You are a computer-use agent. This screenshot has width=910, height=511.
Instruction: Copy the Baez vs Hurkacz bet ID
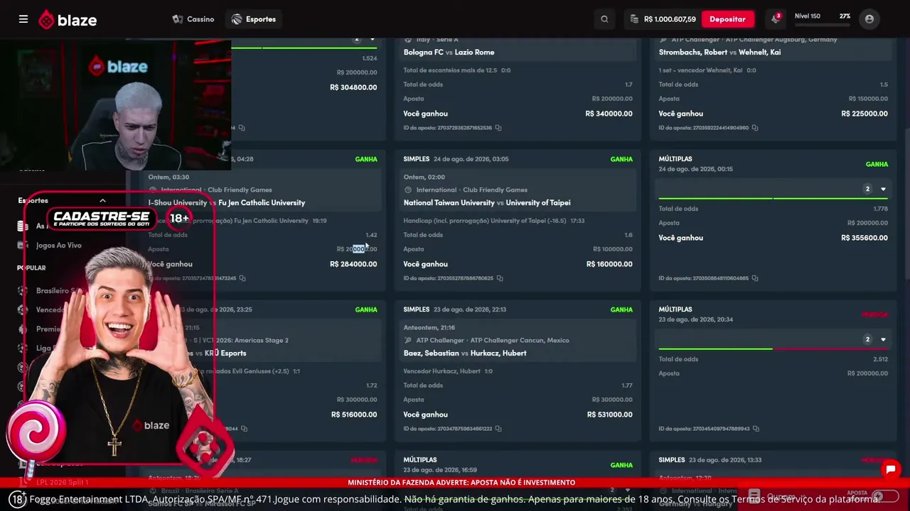click(498, 429)
